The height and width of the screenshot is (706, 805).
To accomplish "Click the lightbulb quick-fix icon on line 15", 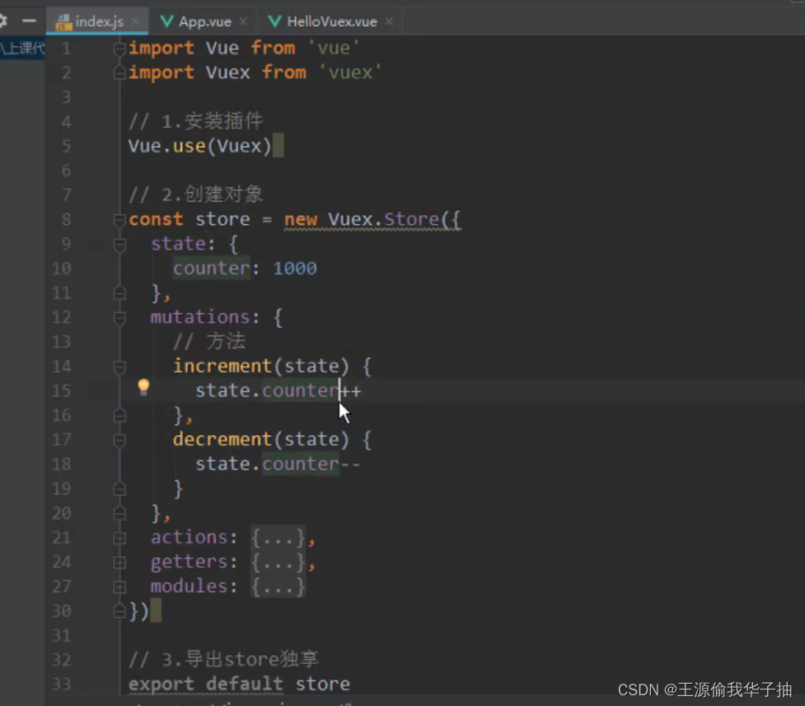I will tap(143, 387).
